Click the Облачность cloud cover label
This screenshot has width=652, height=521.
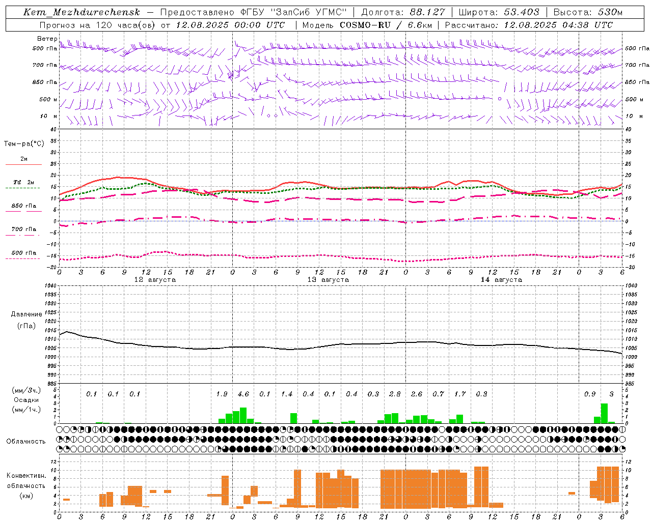pyautogui.click(x=26, y=442)
